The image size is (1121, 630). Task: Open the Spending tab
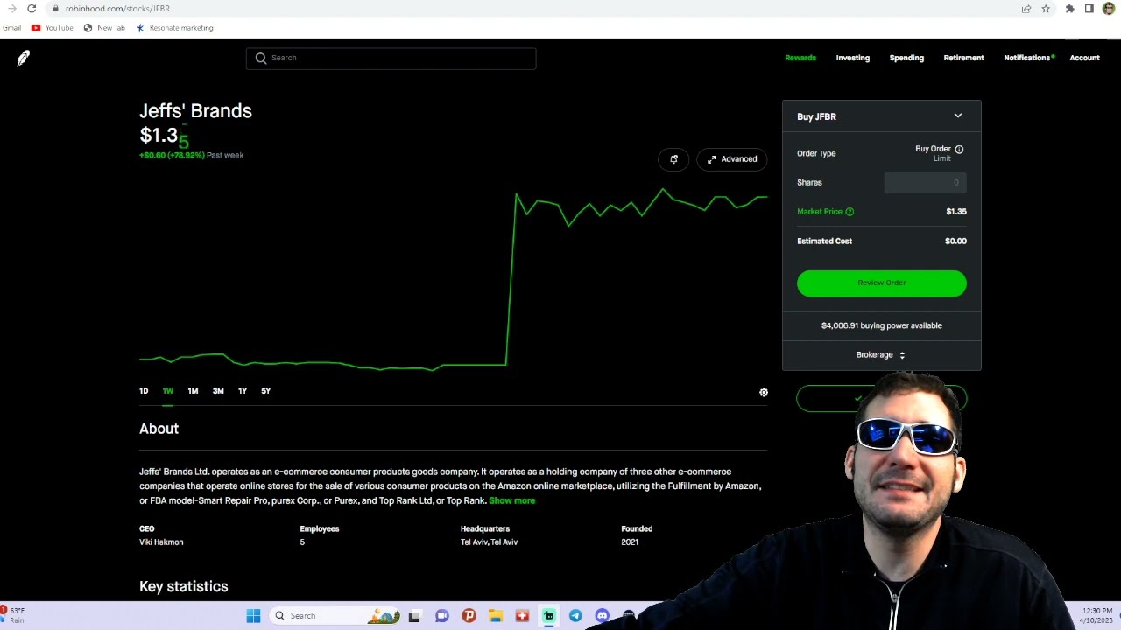point(906,58)
